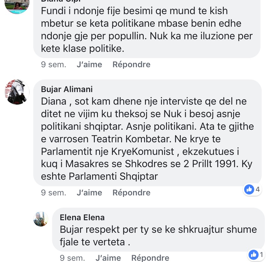Like Bujar Alimani's comment with J'aime
This screenshot has height=262, width=279.
[x=89, y=193]
